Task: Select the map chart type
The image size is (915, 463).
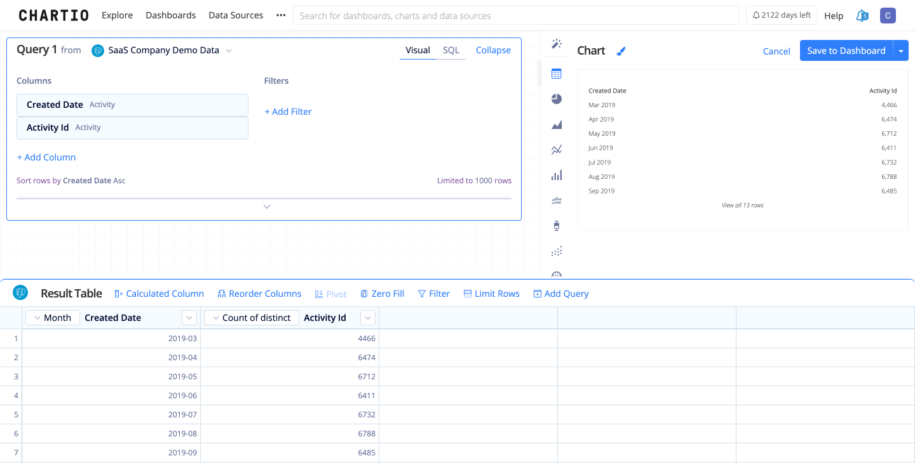Action: (x=557, y=275)
